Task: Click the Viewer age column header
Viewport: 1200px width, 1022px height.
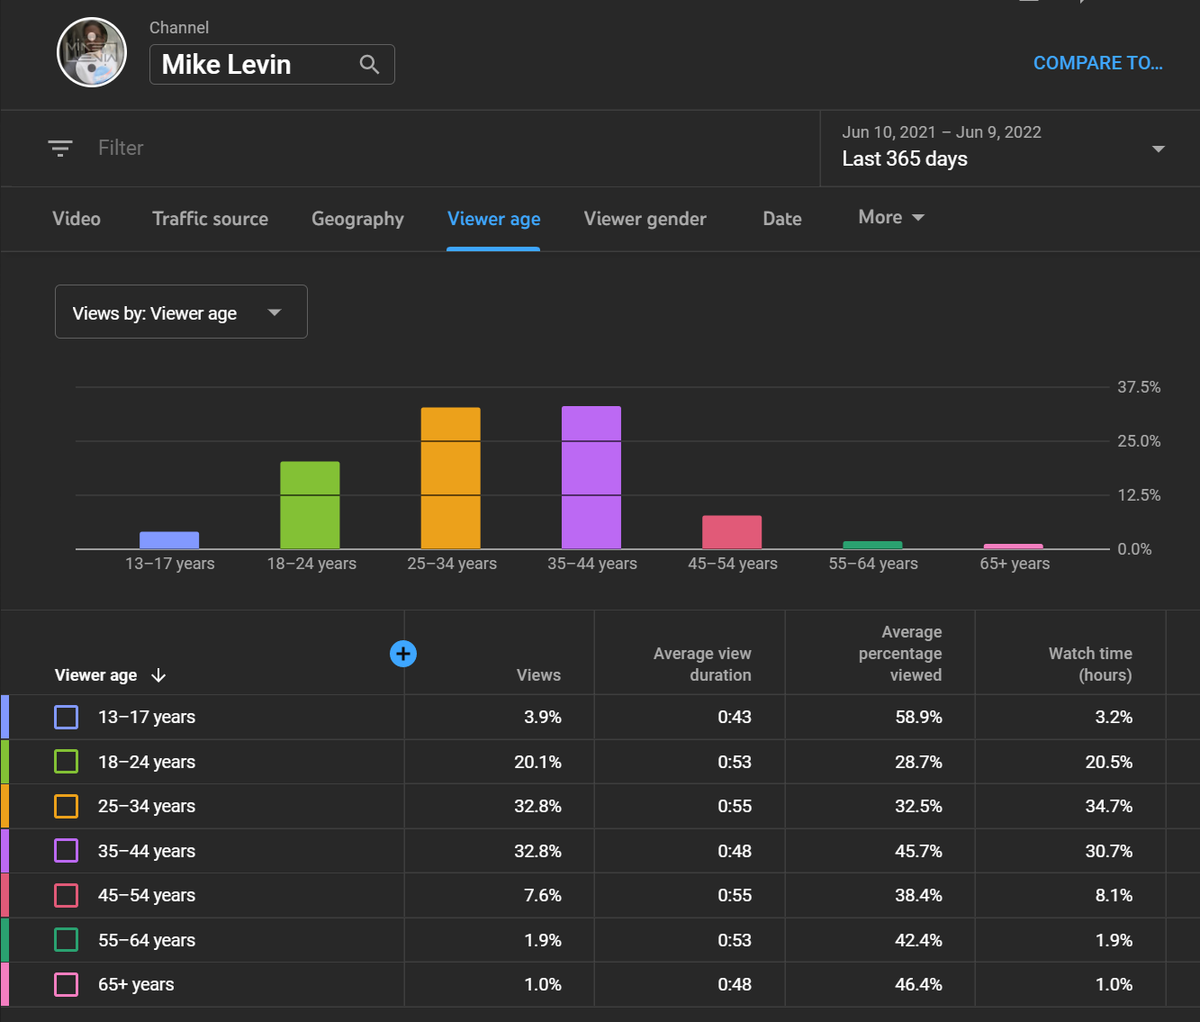Action: [x=96, y=675]
